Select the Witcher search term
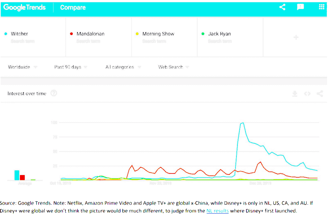329x221 pixels. pyautogui.click(x=20, y=34)
